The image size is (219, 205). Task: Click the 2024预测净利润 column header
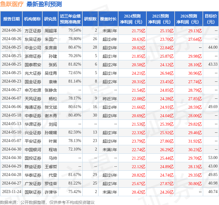click(132, 19)
